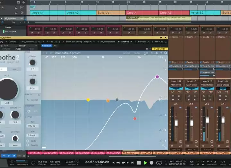Select the yellow band node in soothe2 graph
The height and width of the screenshot is (168, 231).
(88, 100)
